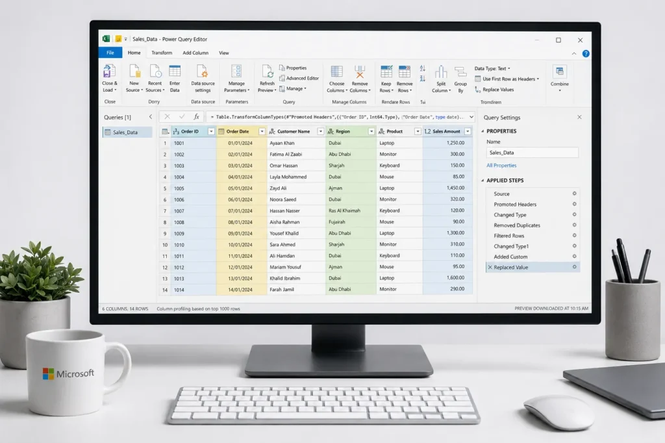Click the Combine icon
Image resolution: width=665 pixels, height=443 pixels.
pyautogui.click(x=560, y=71)
